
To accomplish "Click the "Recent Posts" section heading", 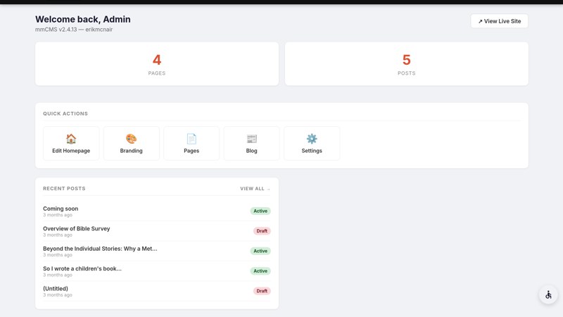I will click(x=64, y=189).
